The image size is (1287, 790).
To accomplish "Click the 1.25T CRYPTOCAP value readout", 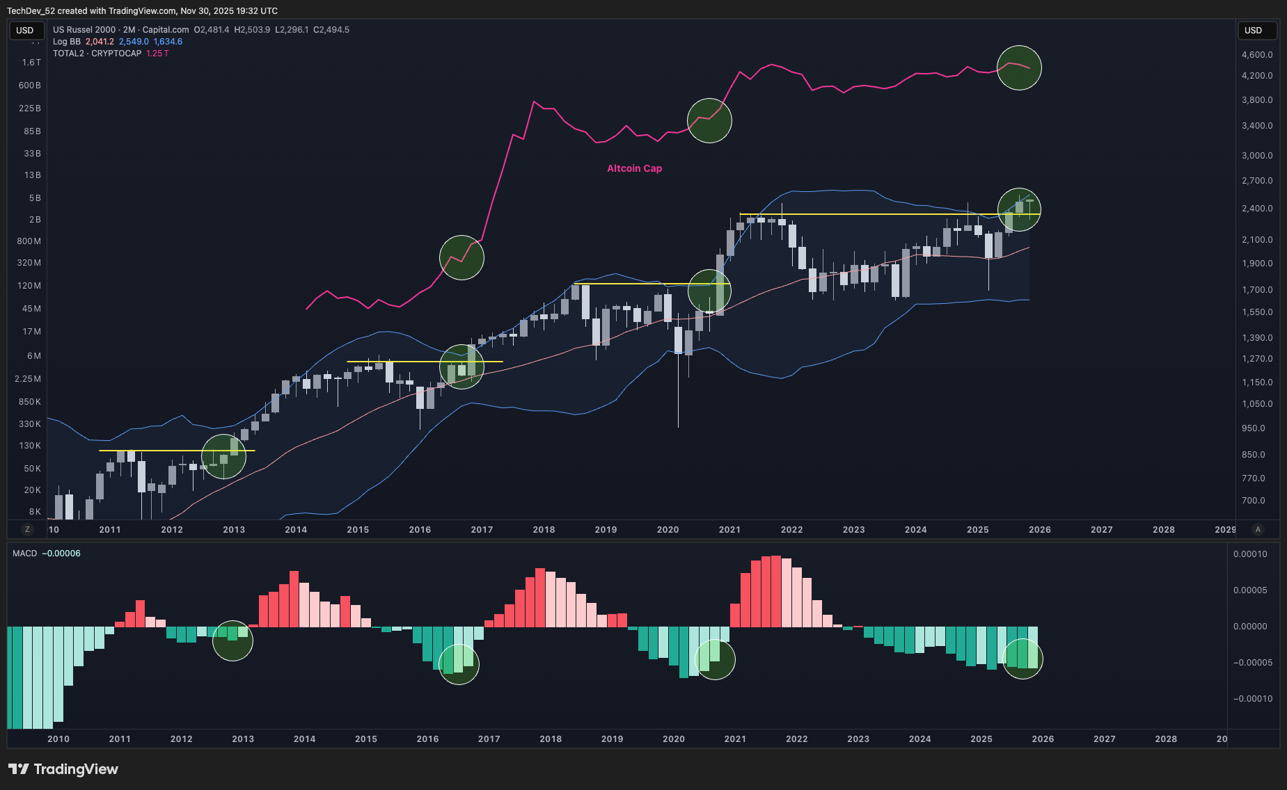I will [157, 53].
